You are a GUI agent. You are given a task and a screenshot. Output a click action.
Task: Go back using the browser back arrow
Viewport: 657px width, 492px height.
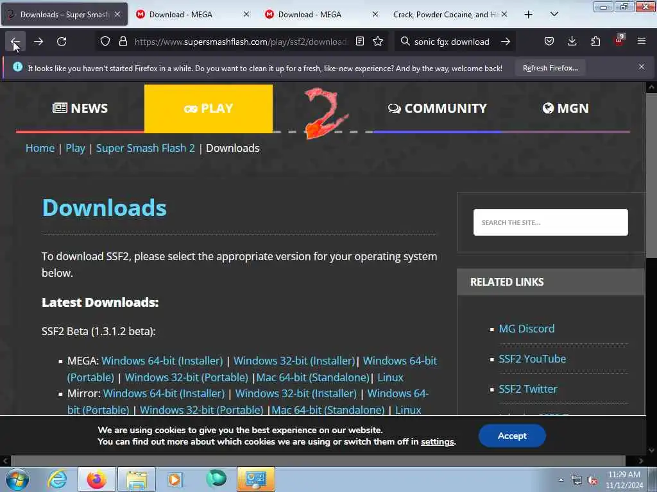coord(15,42)
